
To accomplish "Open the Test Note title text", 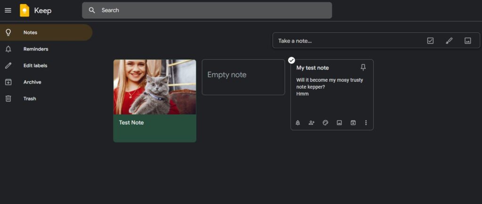I will pyautogui.click(x=131, y=122).
